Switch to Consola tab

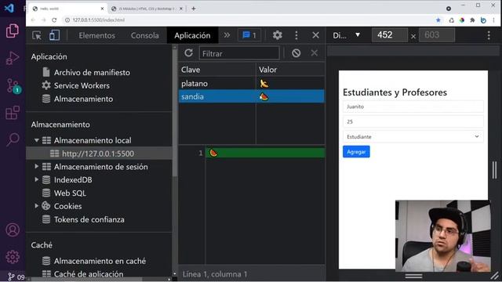144,35
